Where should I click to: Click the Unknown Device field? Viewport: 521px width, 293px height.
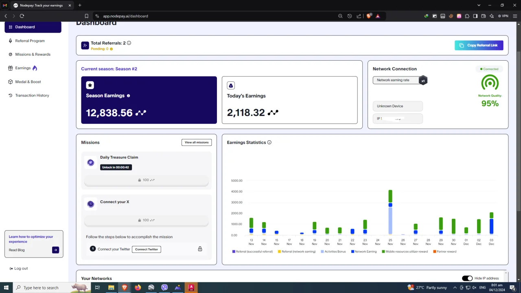coord(398,106)
